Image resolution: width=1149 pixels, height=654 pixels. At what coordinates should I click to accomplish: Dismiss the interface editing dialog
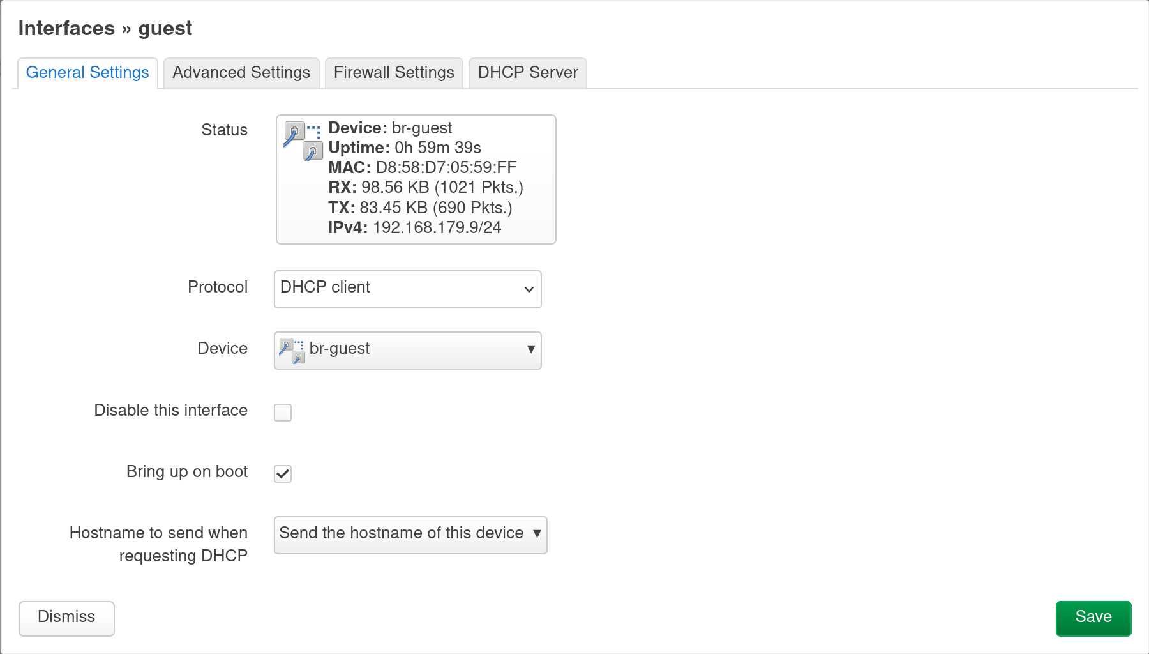(x=66, y=618)
